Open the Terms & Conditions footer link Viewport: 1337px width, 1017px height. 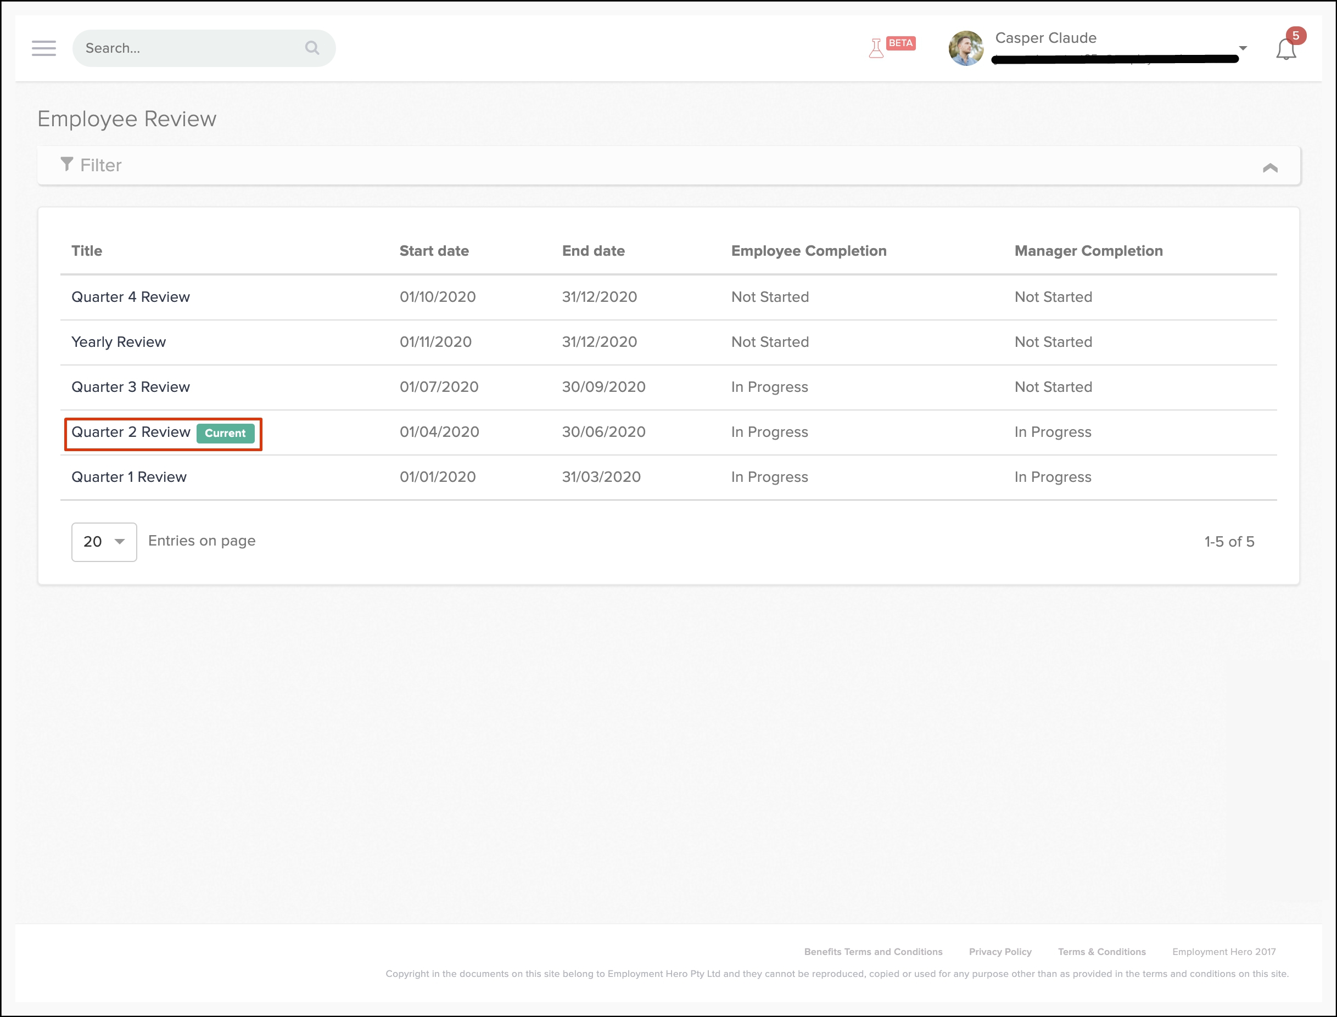click(1102, 952)
